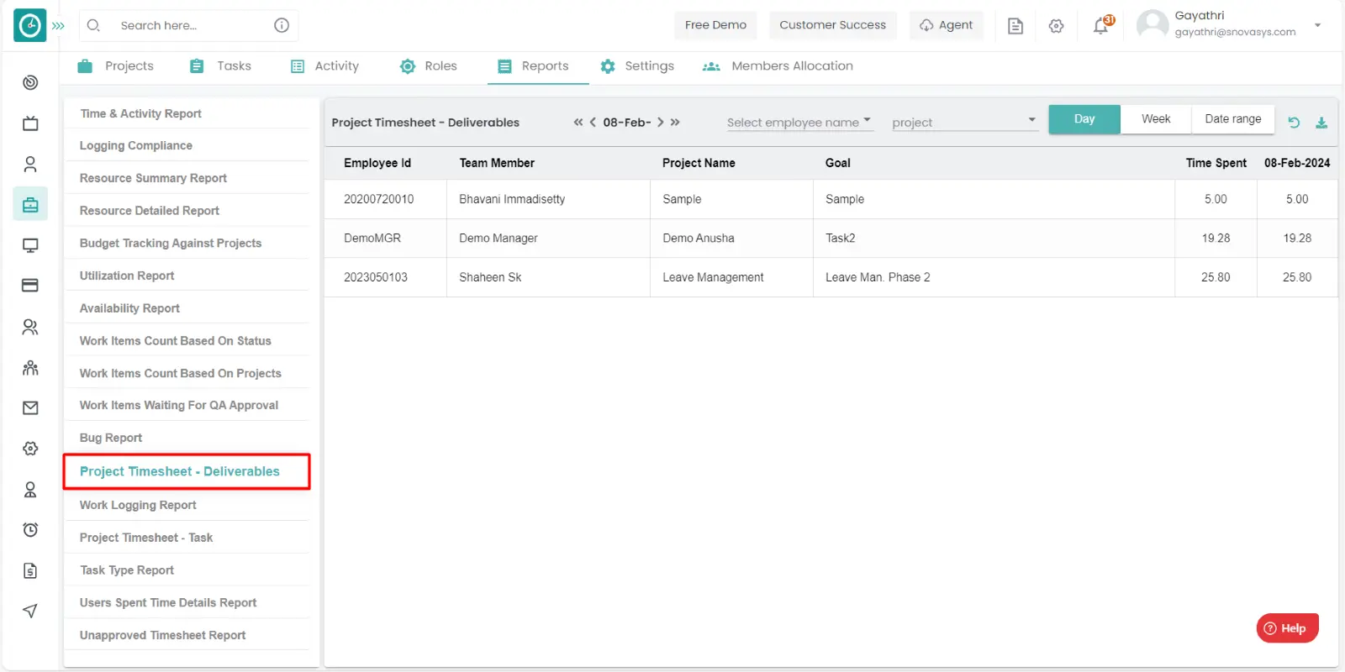The image size is (1345, 672).
Task: Open the header settings gear icon
Action: click(1057, 26)
